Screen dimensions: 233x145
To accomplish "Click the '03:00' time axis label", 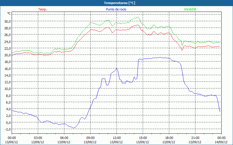I will (38, 138).
